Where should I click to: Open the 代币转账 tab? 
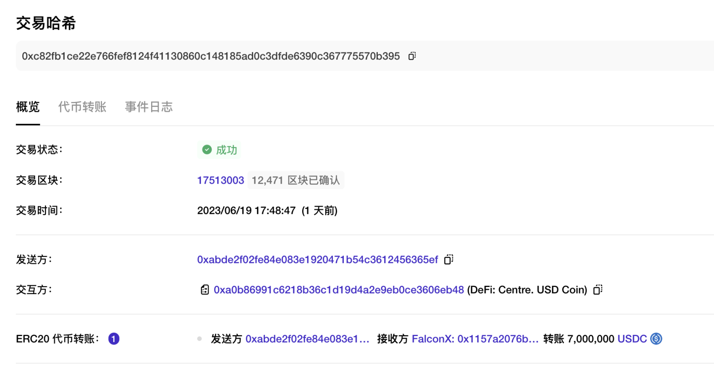point(82,107)
